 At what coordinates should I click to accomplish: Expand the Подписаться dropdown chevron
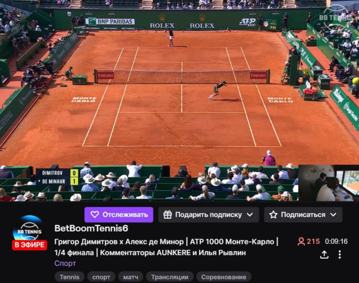point(333,215)
